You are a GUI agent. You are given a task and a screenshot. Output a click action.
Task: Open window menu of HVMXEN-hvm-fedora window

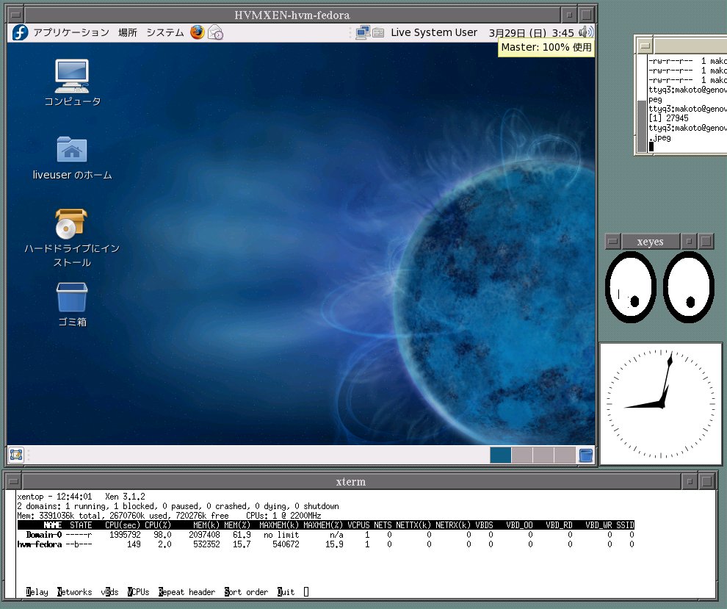(15, 15)
